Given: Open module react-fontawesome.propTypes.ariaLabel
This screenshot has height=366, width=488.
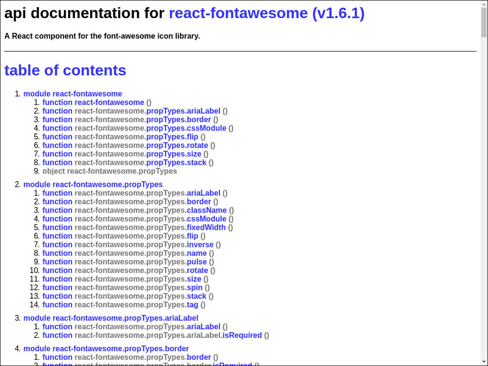Looking at the screenshot, I should point(111,318).
